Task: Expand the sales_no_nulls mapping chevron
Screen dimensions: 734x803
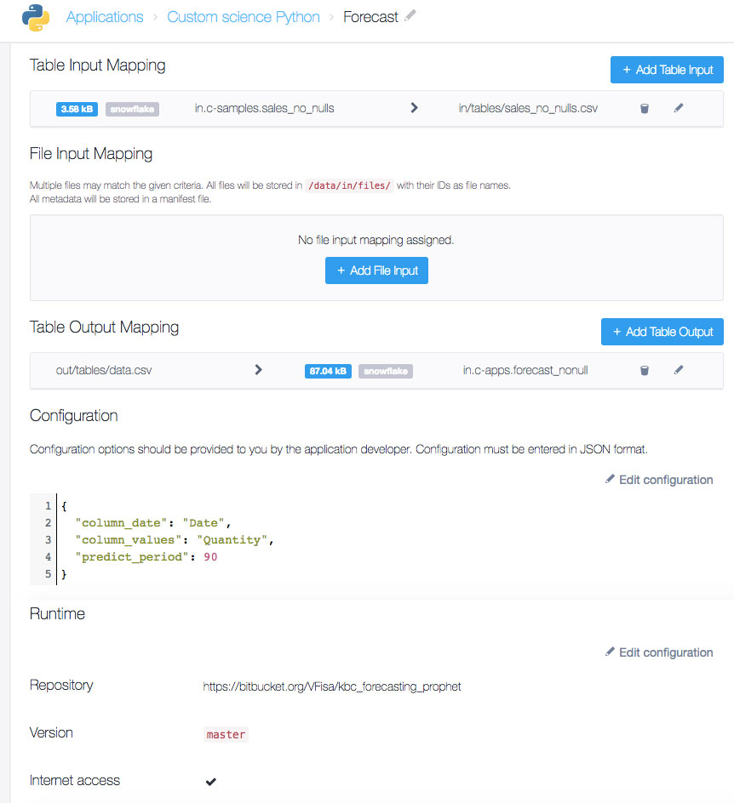Action: pos(415,108)
